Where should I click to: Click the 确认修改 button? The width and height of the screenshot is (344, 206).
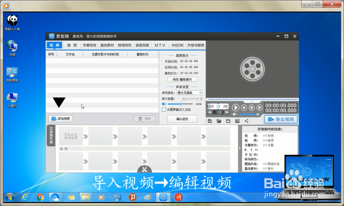pos(182,119)
